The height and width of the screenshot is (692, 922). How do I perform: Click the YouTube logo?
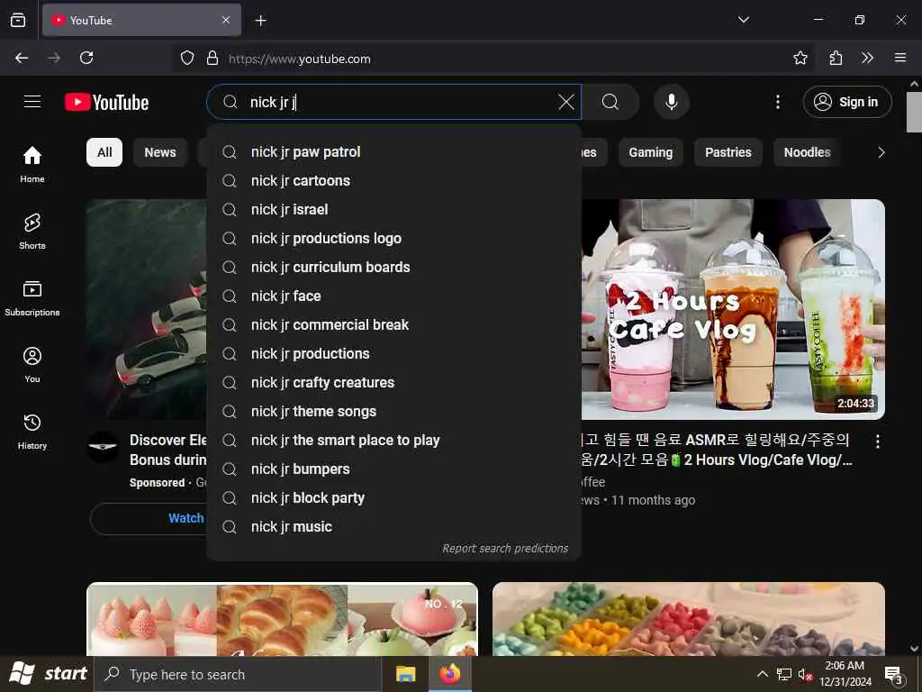pos(107,103)
